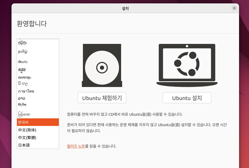Select ଓଡ଼ିଆ language
This screenshot has height=168, width=249.
tap(38, 43)
